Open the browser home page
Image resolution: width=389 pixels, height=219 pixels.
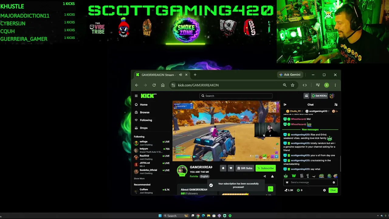coord(163,85)
